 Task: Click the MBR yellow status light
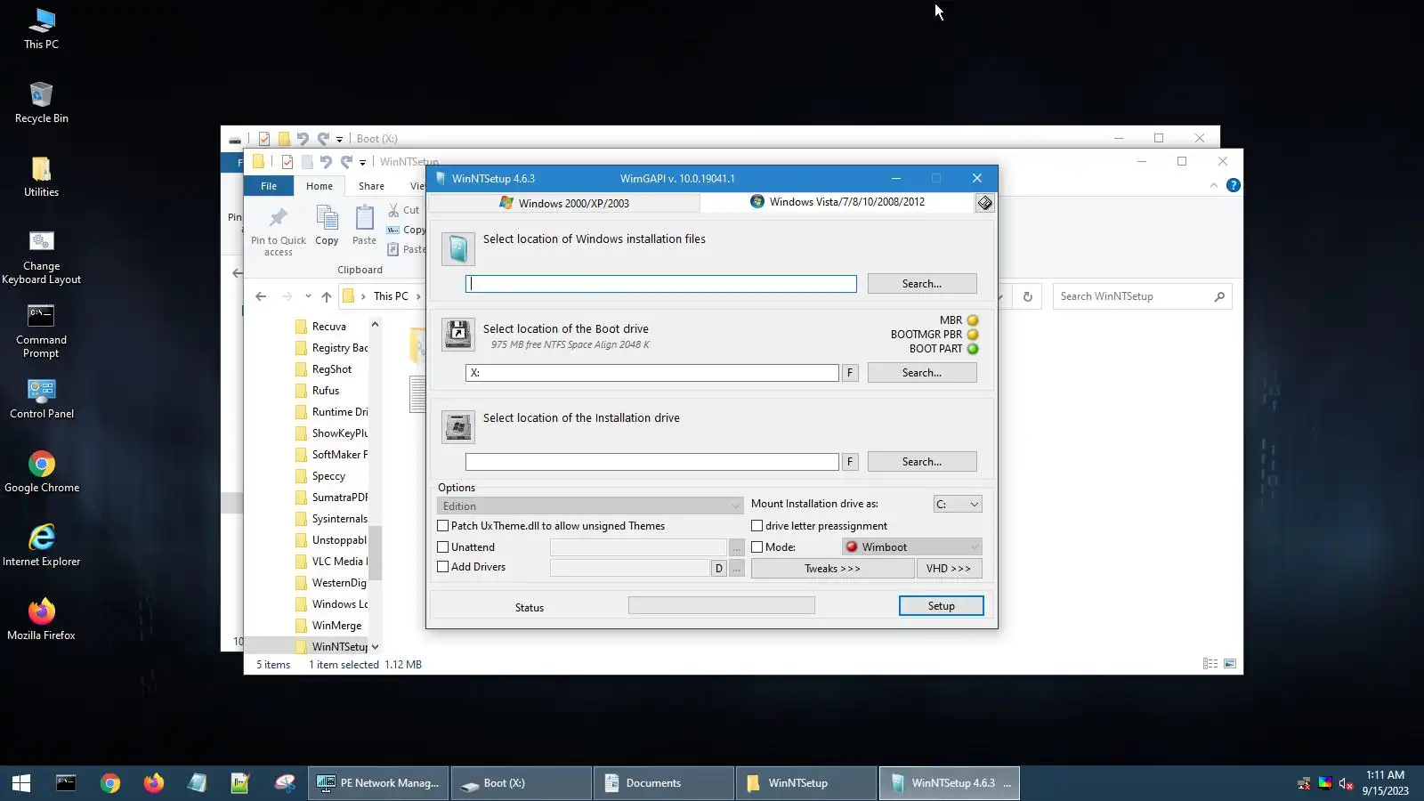[973, 320]
